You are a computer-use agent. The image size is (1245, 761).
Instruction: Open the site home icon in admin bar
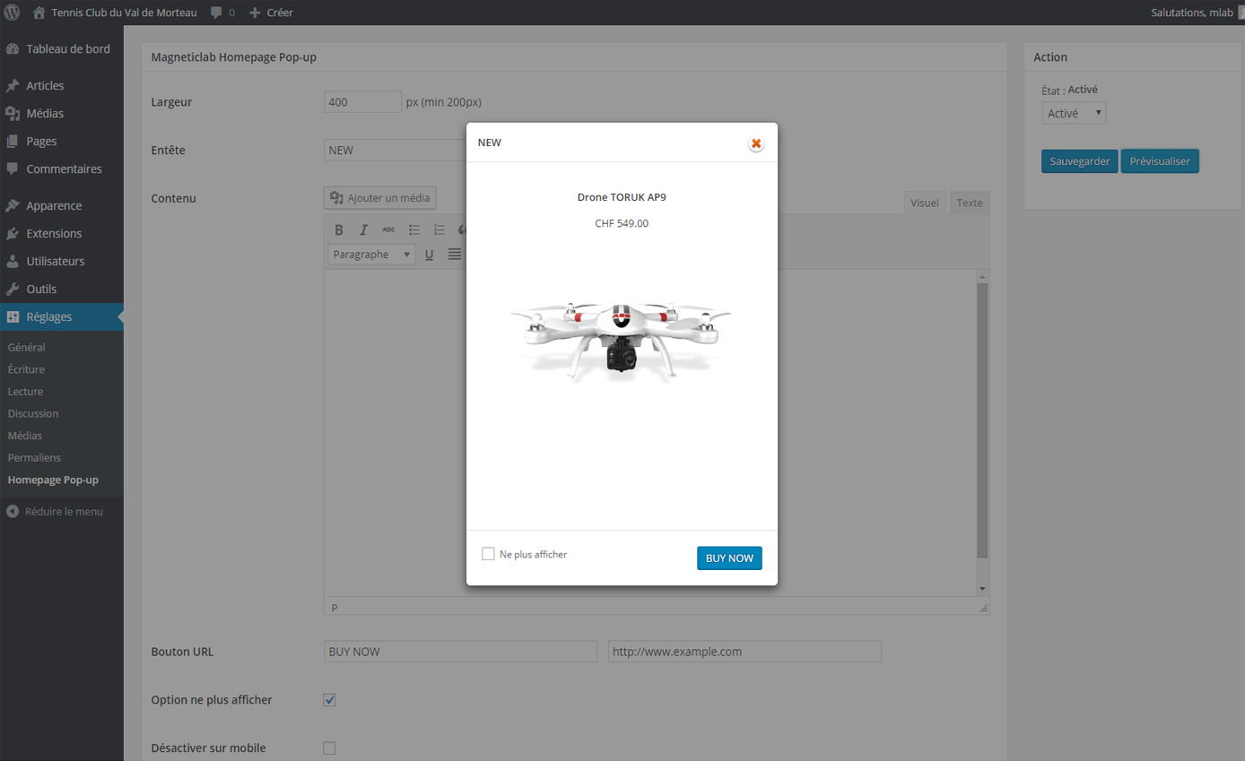[39, 13]
